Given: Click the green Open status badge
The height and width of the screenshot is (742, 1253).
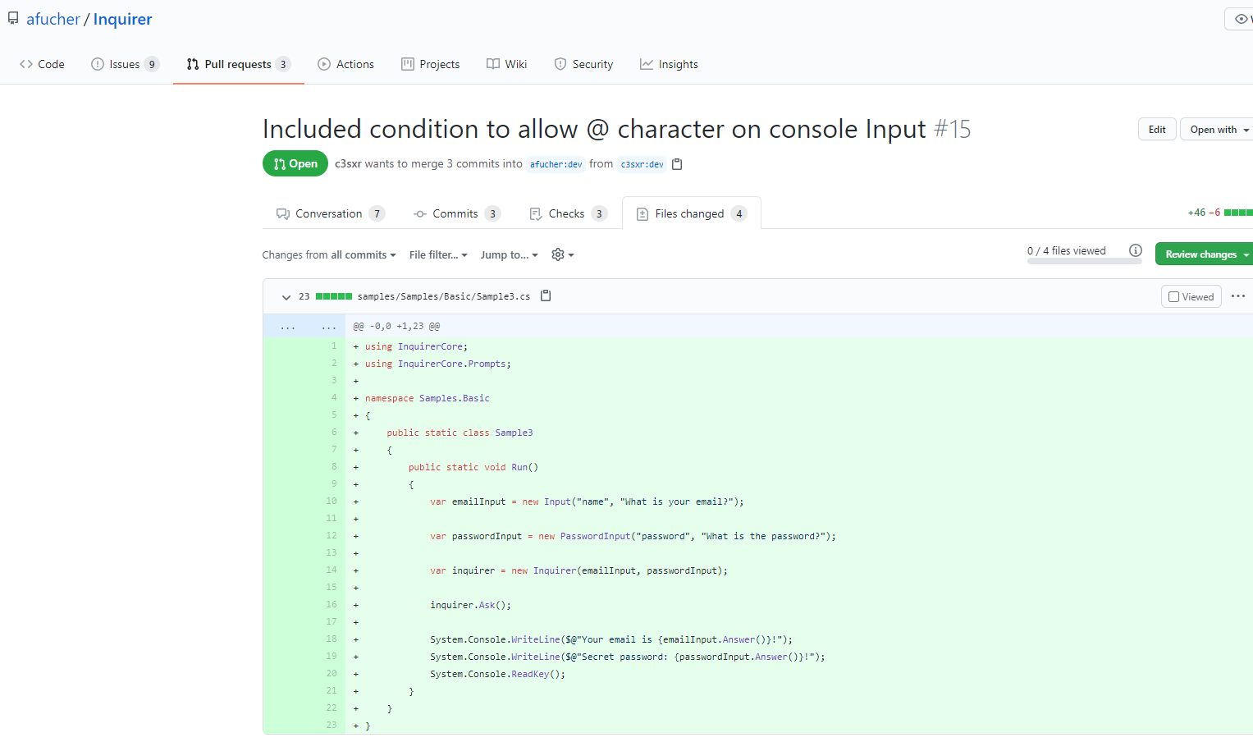Looking at the screenshot, I should pos(295,163).
